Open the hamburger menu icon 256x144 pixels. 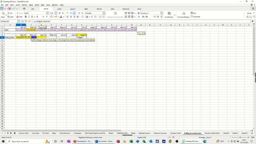point(253,9)
